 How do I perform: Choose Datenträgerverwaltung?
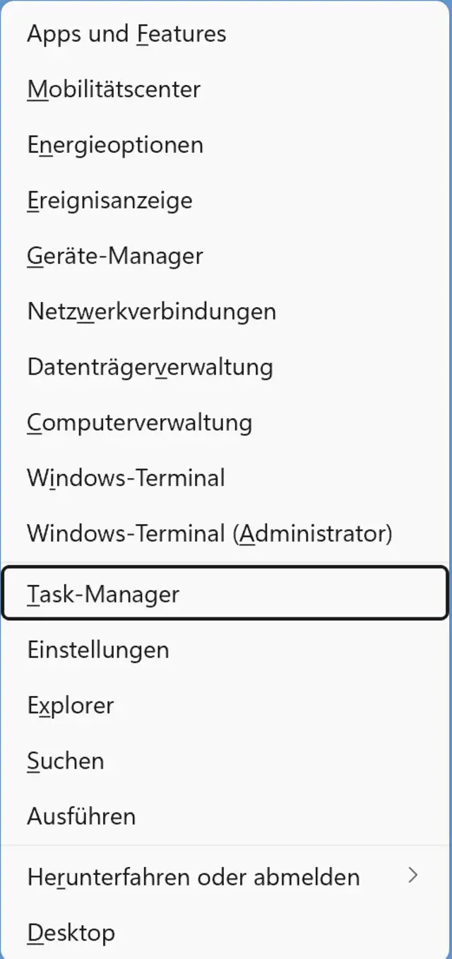tap(150, 367)
